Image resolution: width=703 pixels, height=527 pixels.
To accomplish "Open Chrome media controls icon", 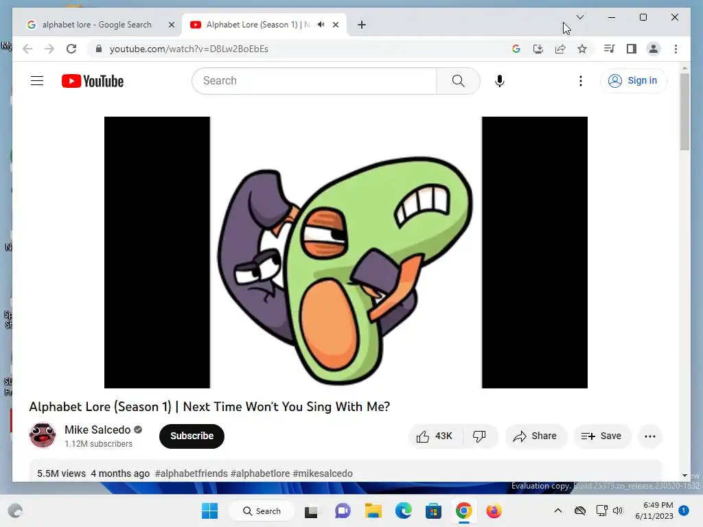I will [609, 49].
